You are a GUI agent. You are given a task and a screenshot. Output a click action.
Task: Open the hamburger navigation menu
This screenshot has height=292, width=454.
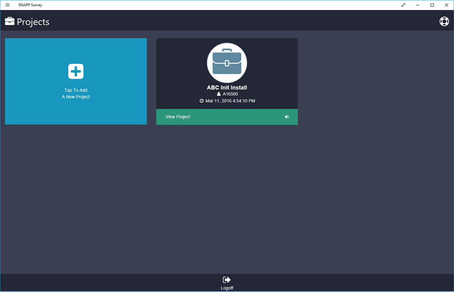click(x=7, y=5)
